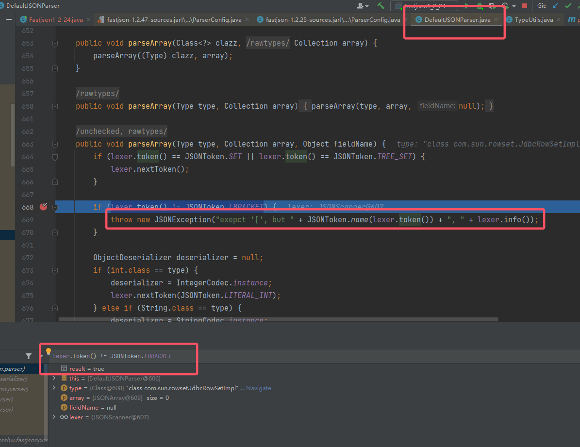Viewport: 580px width, 447px height.
Task: Click the red Stop button
Action: tap(525, 5)
